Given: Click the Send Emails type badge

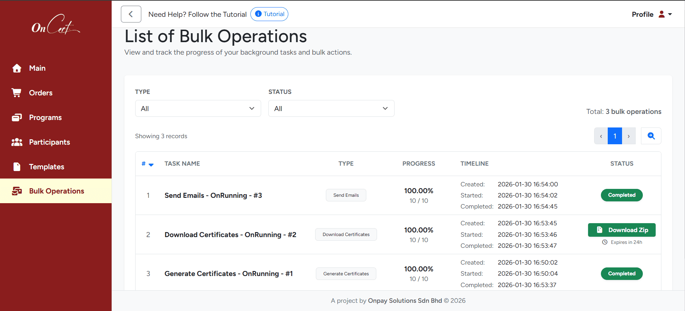Looking at the screenshot, I should (x=346, y=195).
